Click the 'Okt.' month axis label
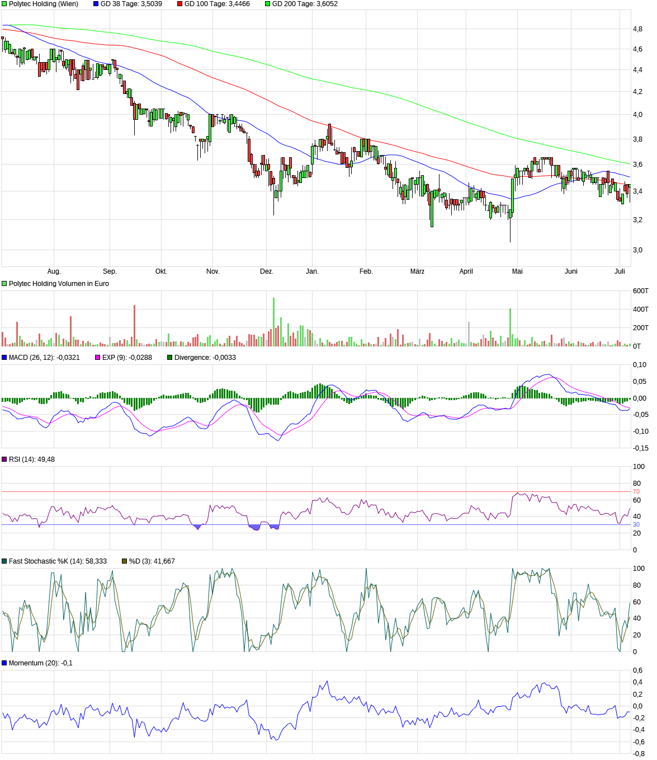The height and width of the screenshot is (760, 657). pos(161,271)
